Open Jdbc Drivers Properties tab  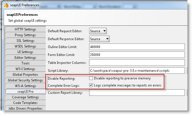pyautogui.click(x=25, y=108)
